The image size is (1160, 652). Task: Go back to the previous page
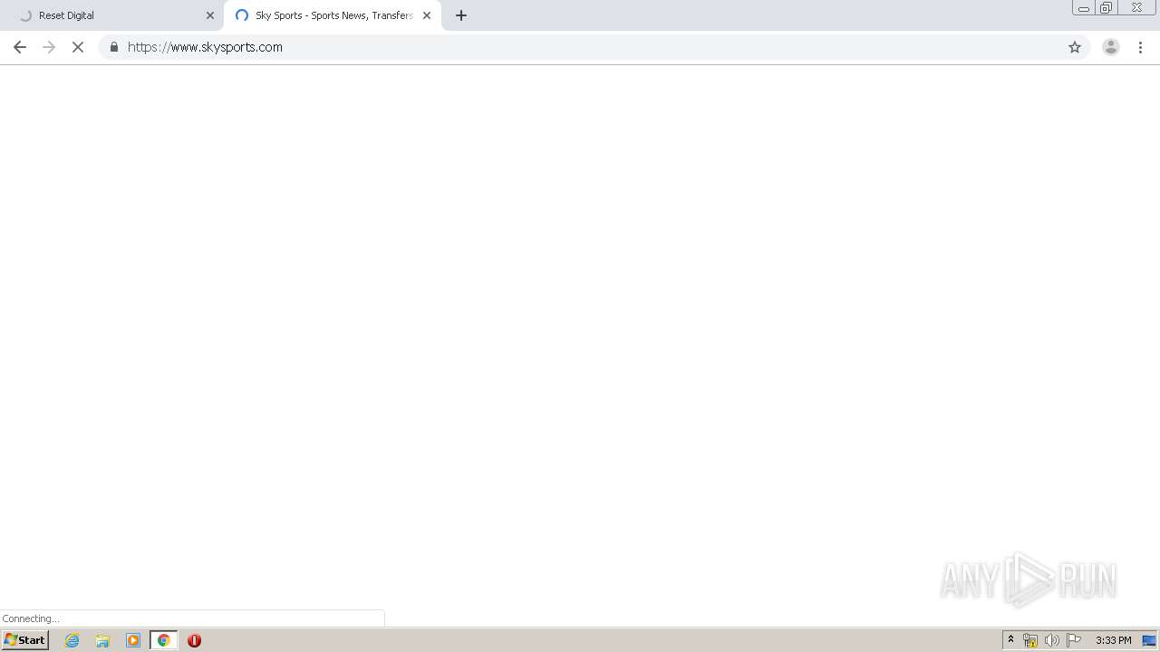coord(20,47)
